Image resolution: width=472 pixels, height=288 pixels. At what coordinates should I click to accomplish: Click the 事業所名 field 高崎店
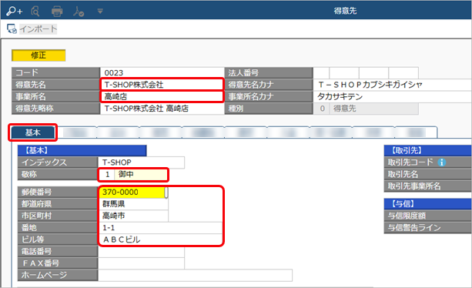coord(162,96)
